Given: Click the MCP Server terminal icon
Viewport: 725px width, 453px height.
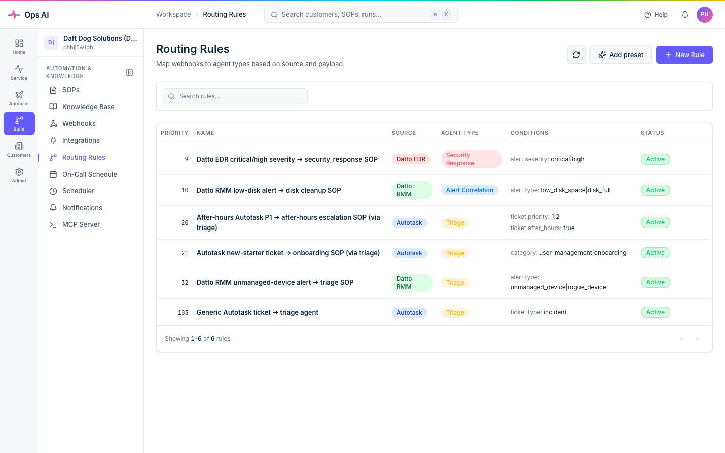Looking at the screenshot, I should [53, 225].
